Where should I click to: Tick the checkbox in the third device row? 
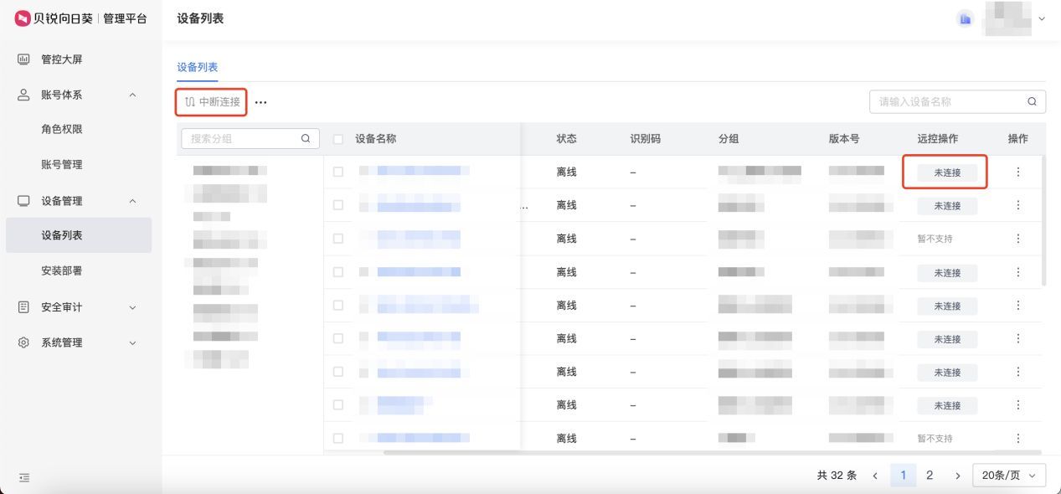coord(338,239)
